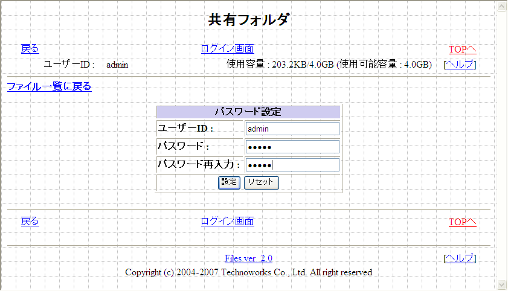The width and height of the screenshot is (508, 291).
Task: Focus the ユーザーID input field
Action: [292, 129]
